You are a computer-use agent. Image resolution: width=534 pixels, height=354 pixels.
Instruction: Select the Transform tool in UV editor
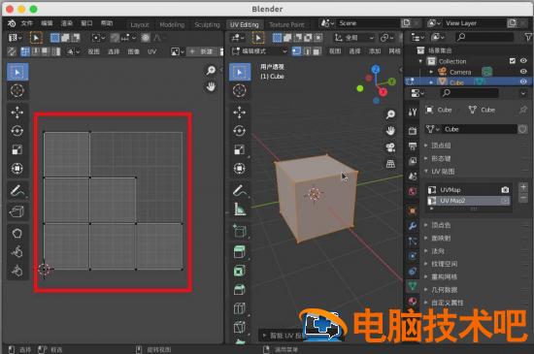pos(17,169)
